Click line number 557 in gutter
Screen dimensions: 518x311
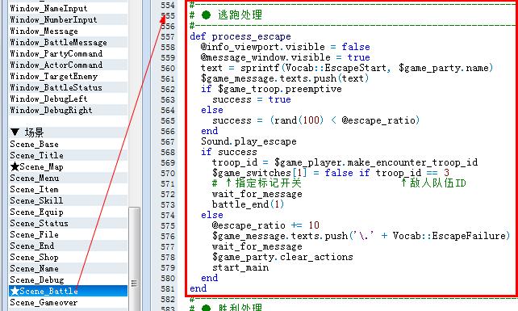pyautogui.click(x=168, y=36)
